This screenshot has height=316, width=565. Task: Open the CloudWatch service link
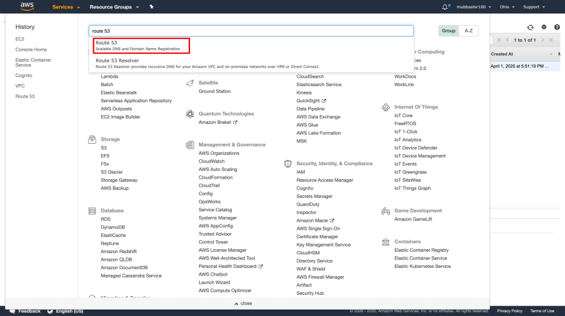211,161
